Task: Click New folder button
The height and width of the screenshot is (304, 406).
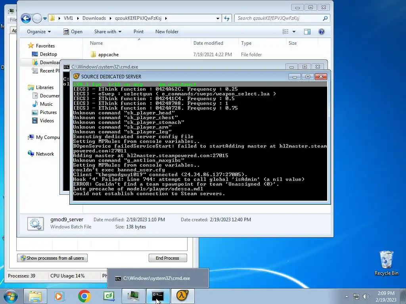Action: 167,32
